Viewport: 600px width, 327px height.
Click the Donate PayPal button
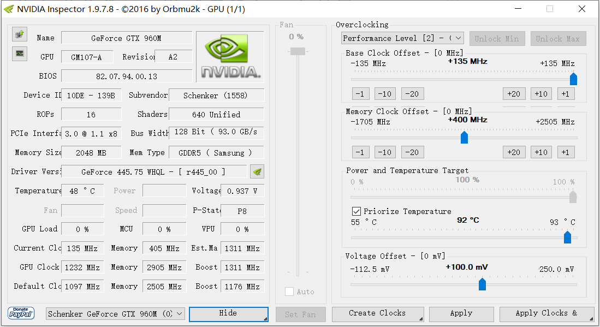click(21, 313)
